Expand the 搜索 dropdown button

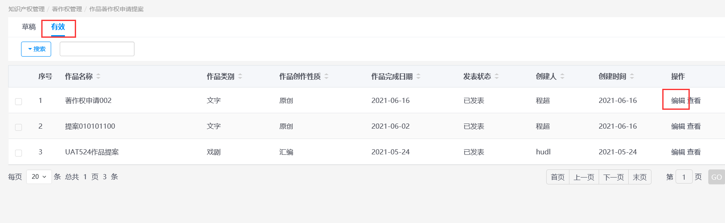click(36, 49)
